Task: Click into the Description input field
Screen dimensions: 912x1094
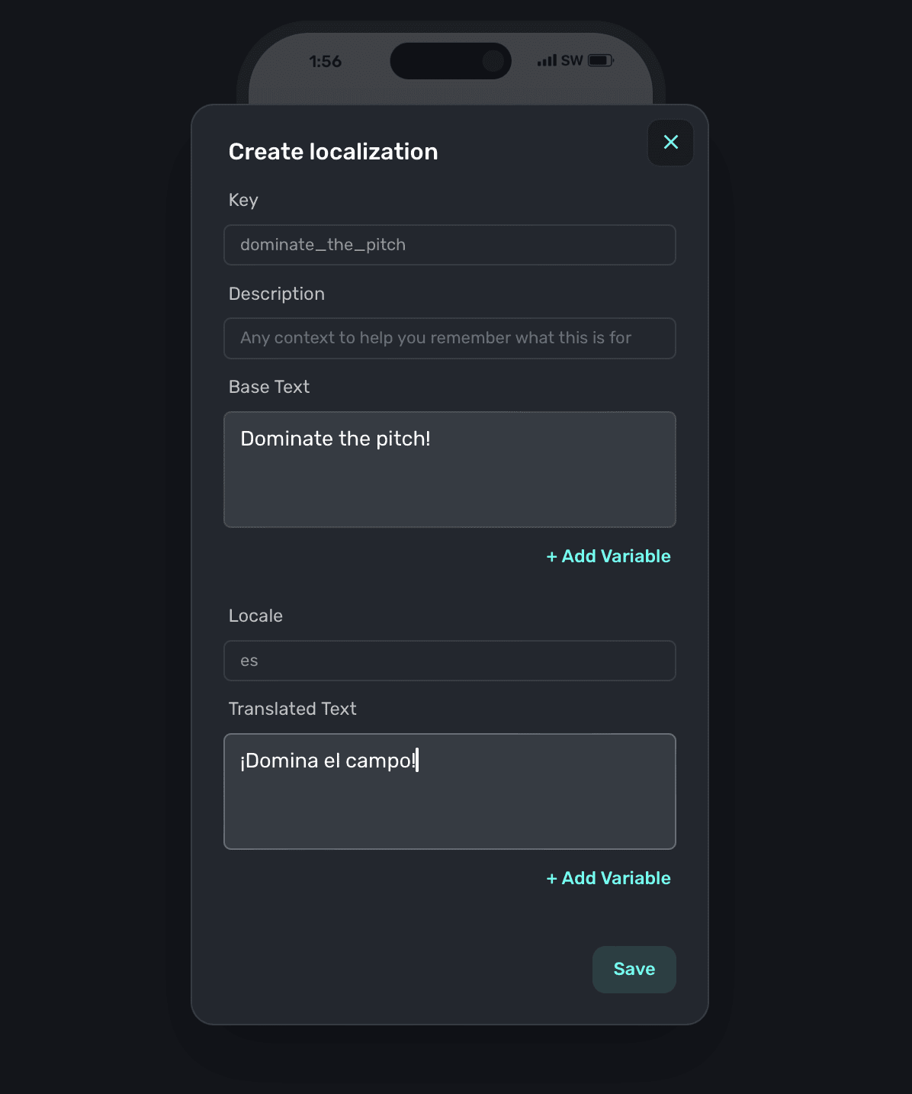Action: 450,338
